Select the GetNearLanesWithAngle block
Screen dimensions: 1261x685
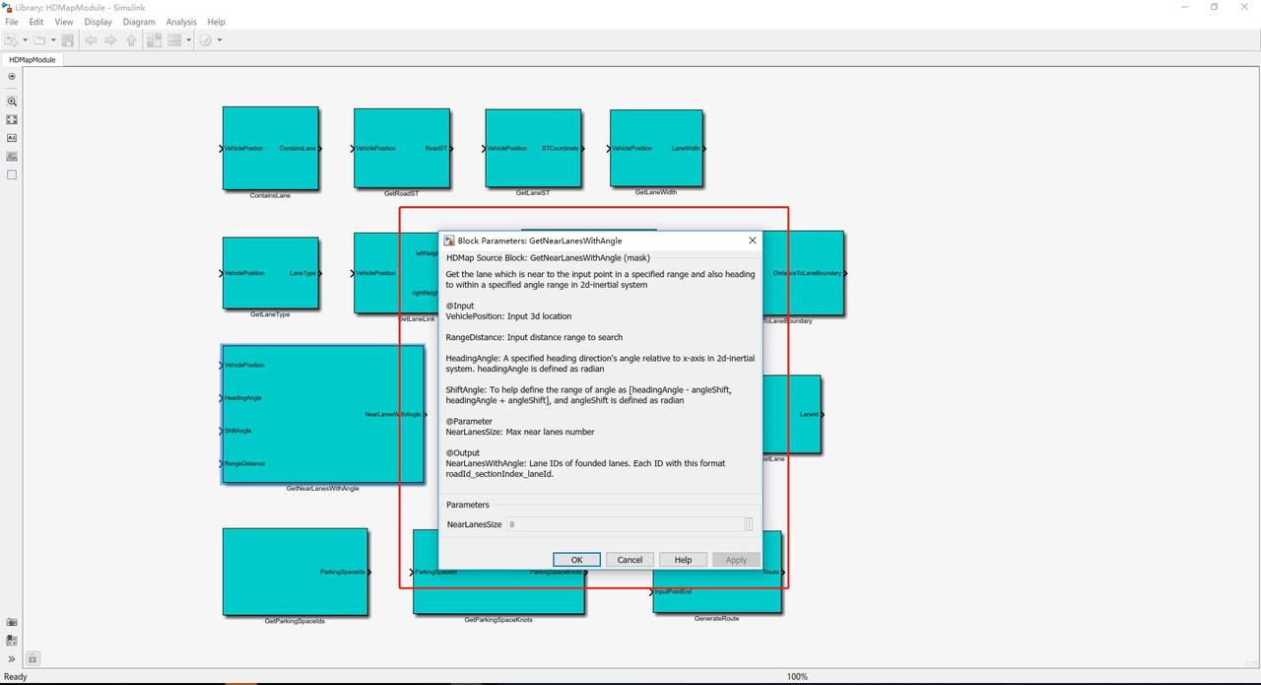(x=323, y=414)
